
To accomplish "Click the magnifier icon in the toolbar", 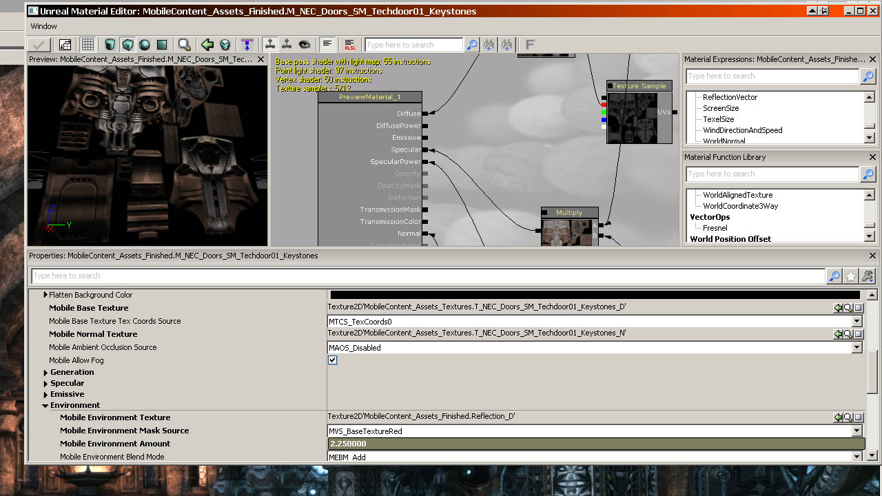I will pos(184,45).
